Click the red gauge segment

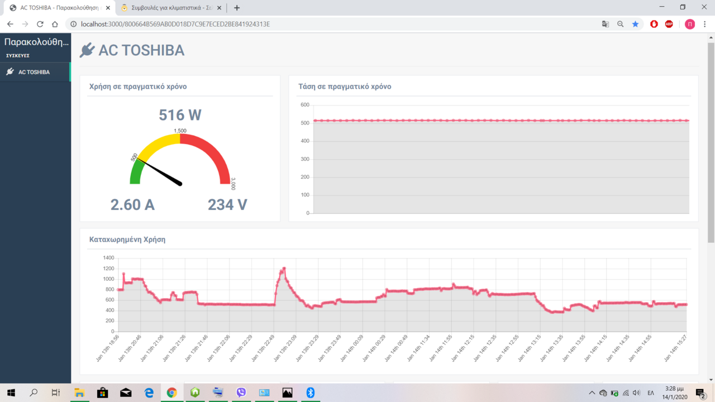click(212, 151)
